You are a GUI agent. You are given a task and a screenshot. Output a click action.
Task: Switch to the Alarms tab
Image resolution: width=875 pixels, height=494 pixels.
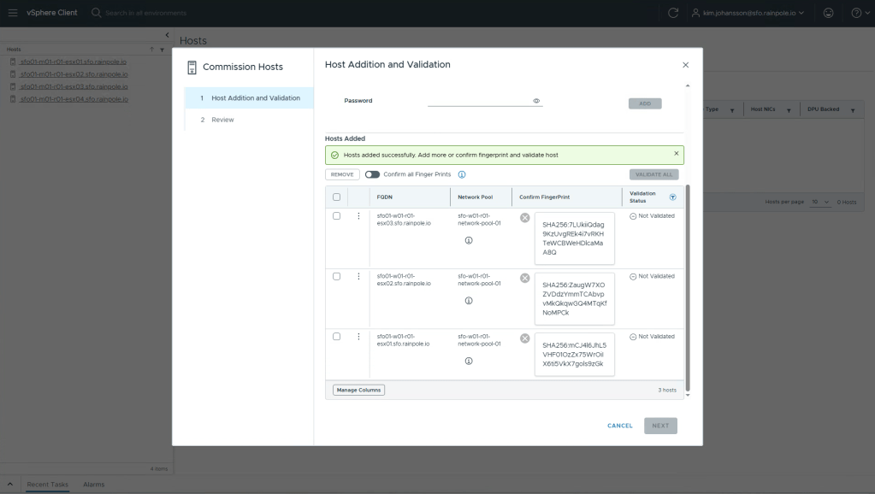93,485
